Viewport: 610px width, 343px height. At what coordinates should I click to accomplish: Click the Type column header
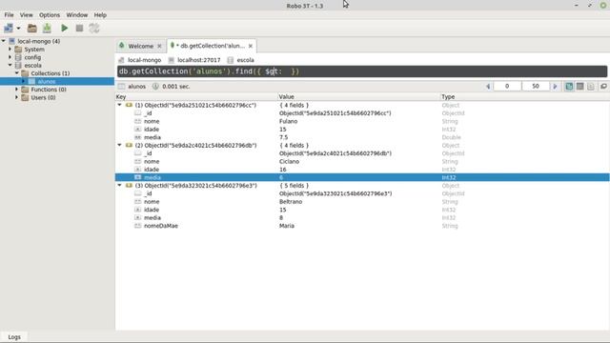[524, 96]
